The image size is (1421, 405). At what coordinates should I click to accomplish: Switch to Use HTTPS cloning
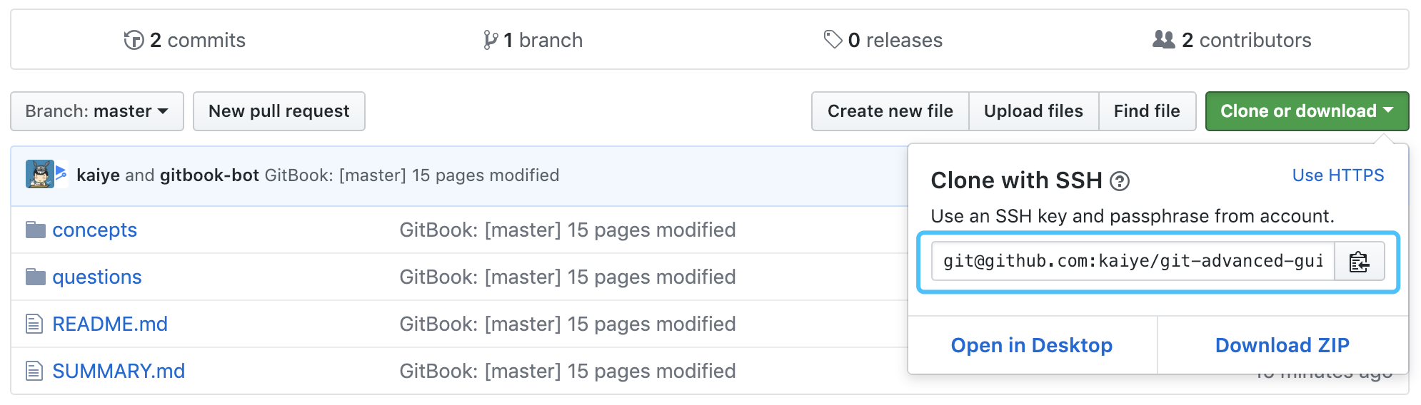[x=1338, y=175]
